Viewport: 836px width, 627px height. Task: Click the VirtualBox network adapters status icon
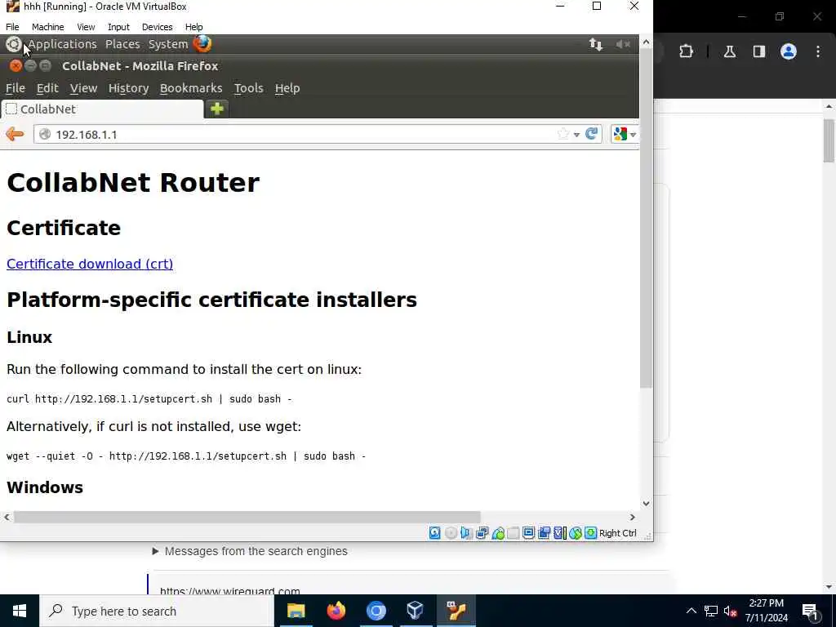[482, 532]
